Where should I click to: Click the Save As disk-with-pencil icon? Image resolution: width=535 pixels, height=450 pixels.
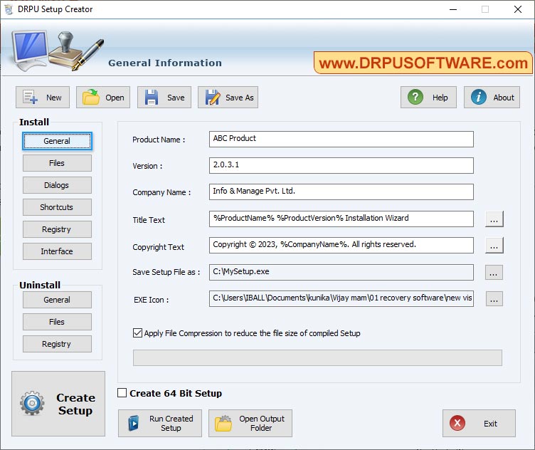213,98
